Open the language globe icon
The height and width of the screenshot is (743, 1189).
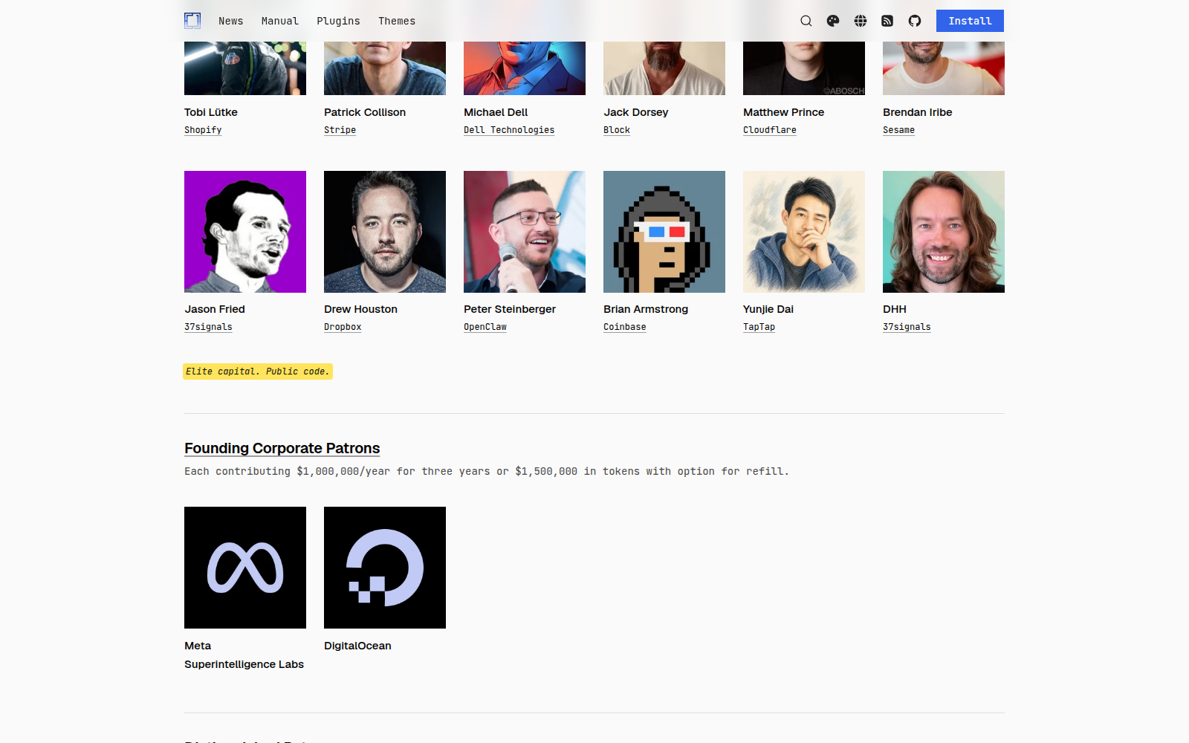pos(861,21)
